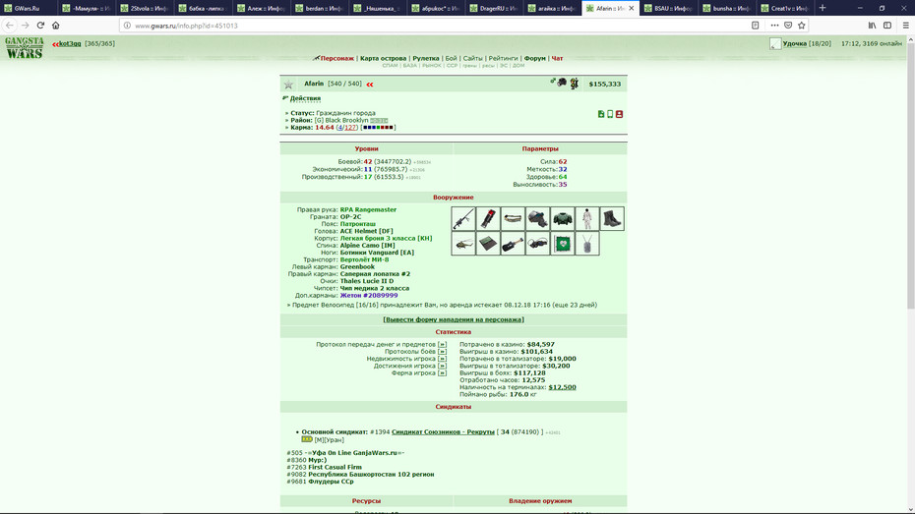Click red arrows next to Afarin name

[x=370, y=85]
